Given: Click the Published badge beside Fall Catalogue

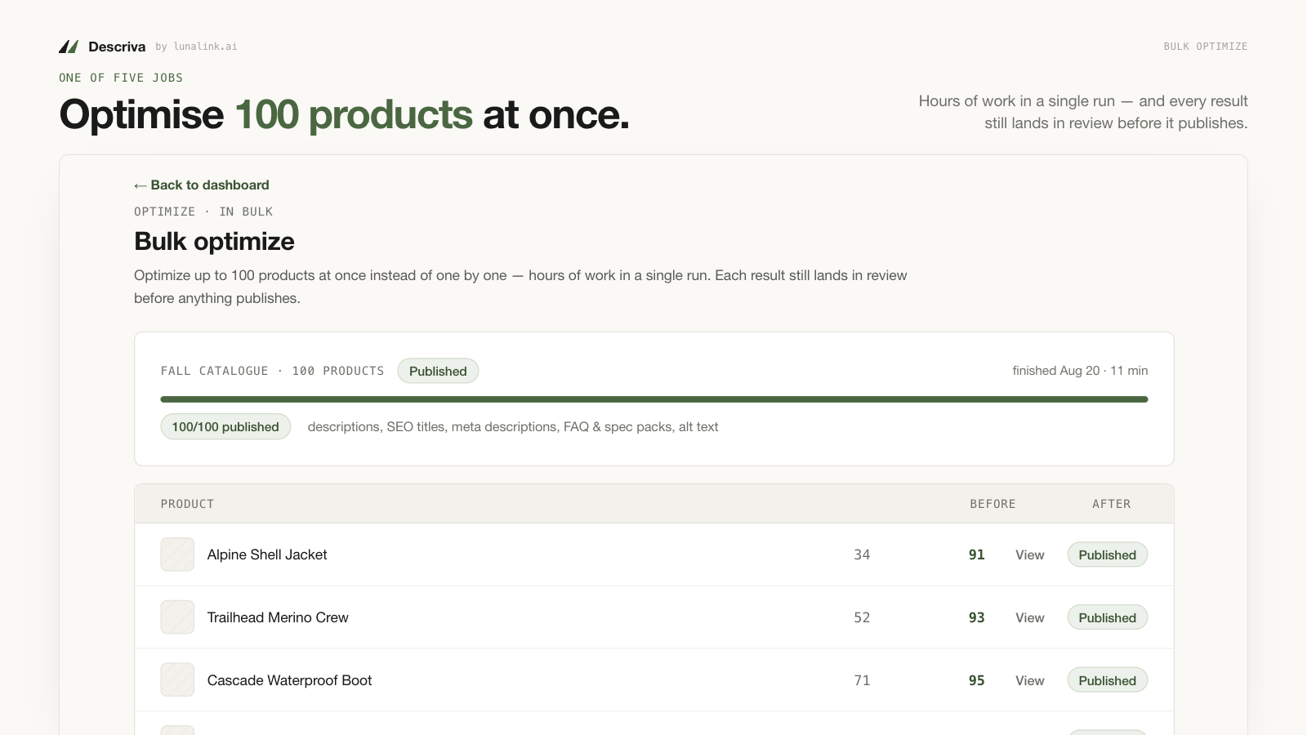Looking at the screenshot, I should click(438, 371).
